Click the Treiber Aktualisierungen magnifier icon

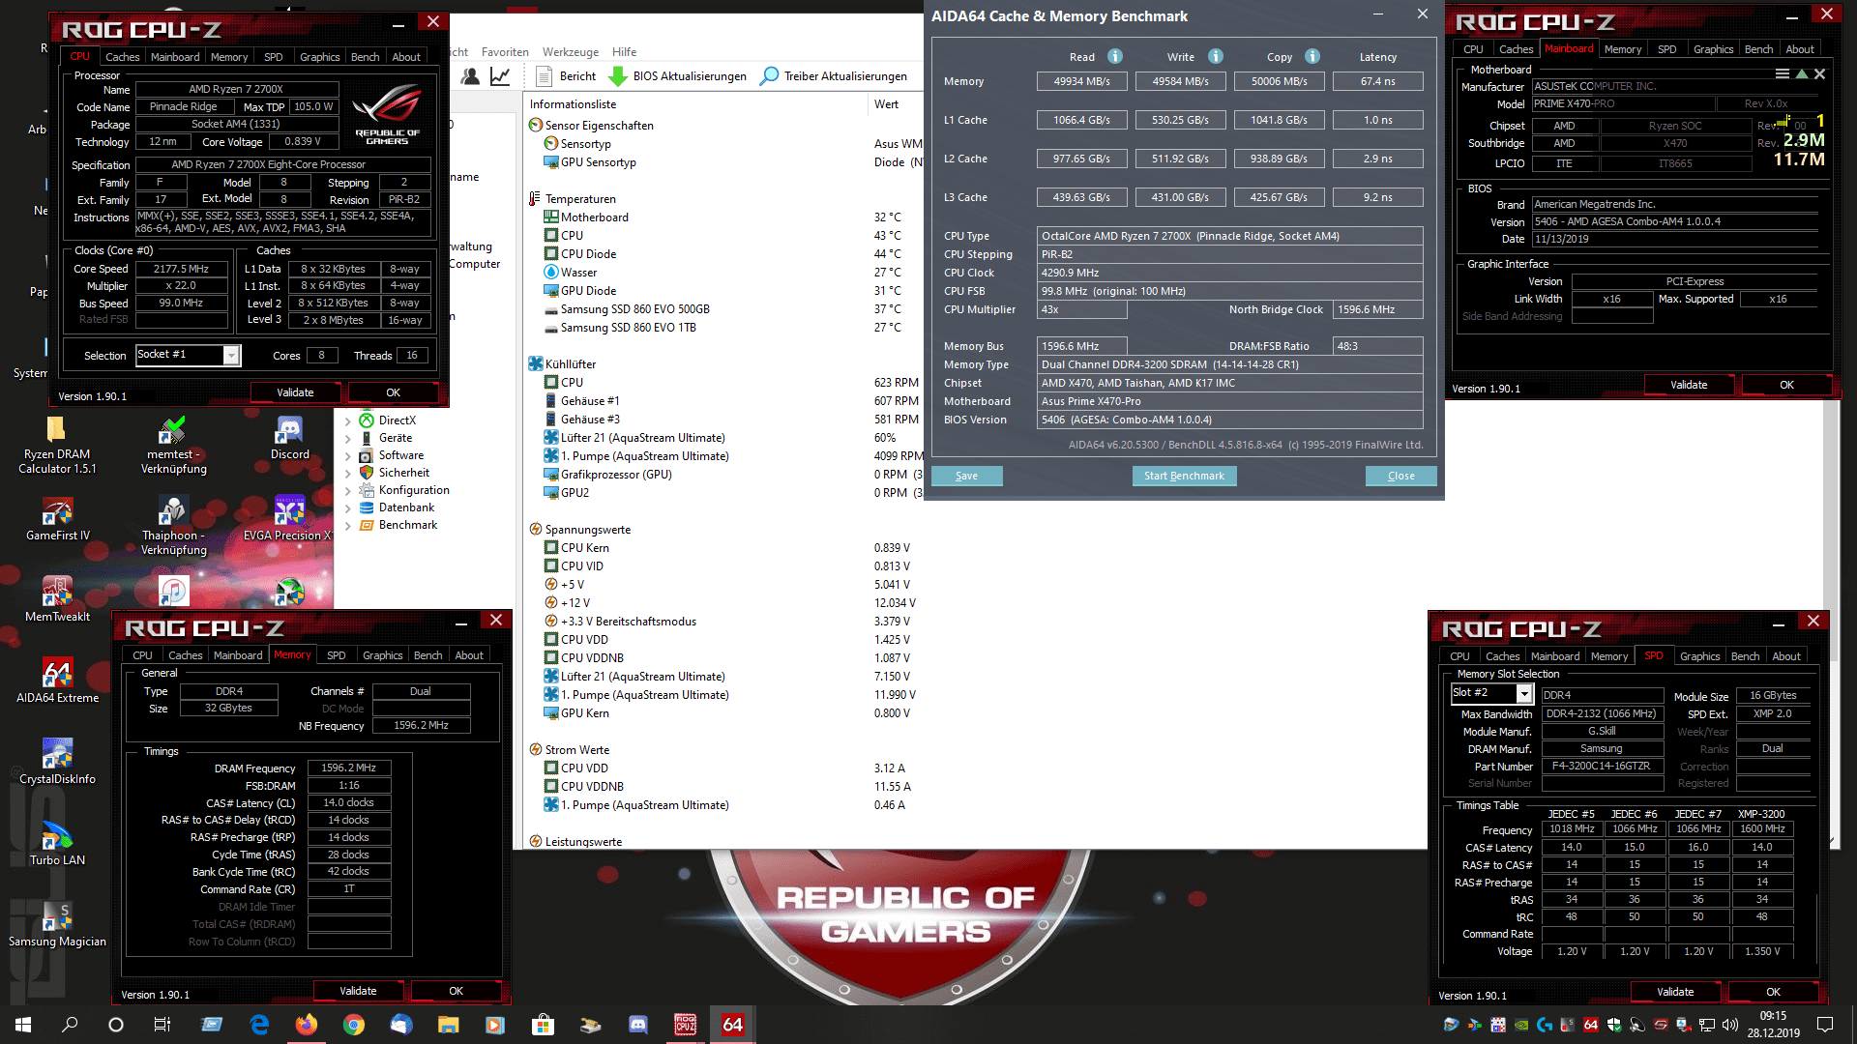[770, 76]
